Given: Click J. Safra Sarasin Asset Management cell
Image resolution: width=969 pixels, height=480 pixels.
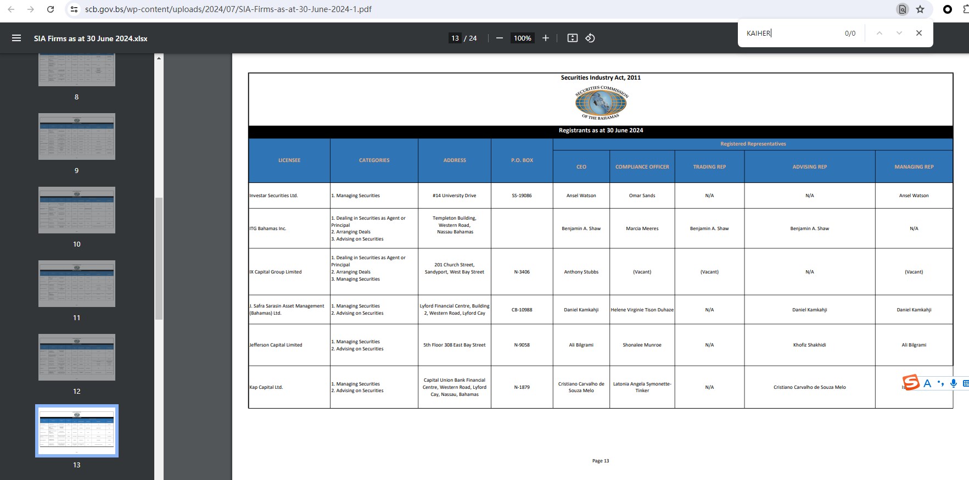Looking at the screenshot, I should tap(289, 310).
